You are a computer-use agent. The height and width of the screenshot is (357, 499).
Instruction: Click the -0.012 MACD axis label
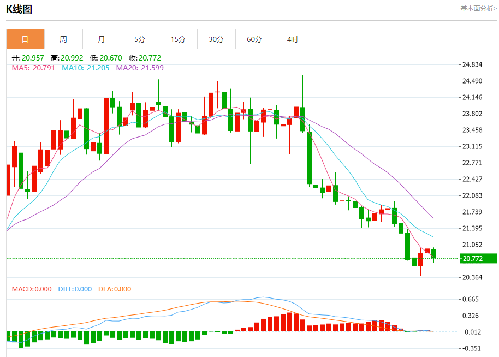click(471, 332)
